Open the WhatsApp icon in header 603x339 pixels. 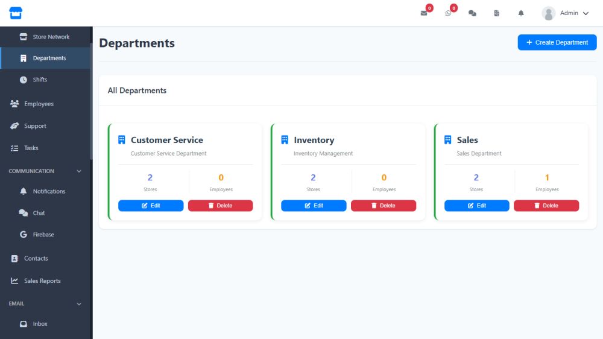448,13
